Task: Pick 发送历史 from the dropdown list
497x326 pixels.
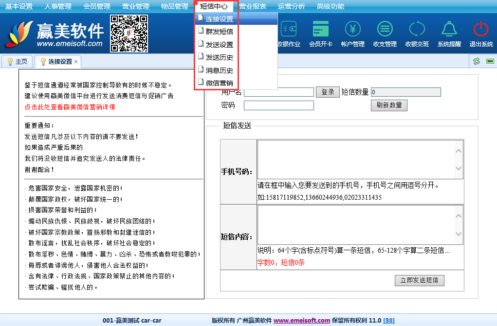Action: (219, 57)
